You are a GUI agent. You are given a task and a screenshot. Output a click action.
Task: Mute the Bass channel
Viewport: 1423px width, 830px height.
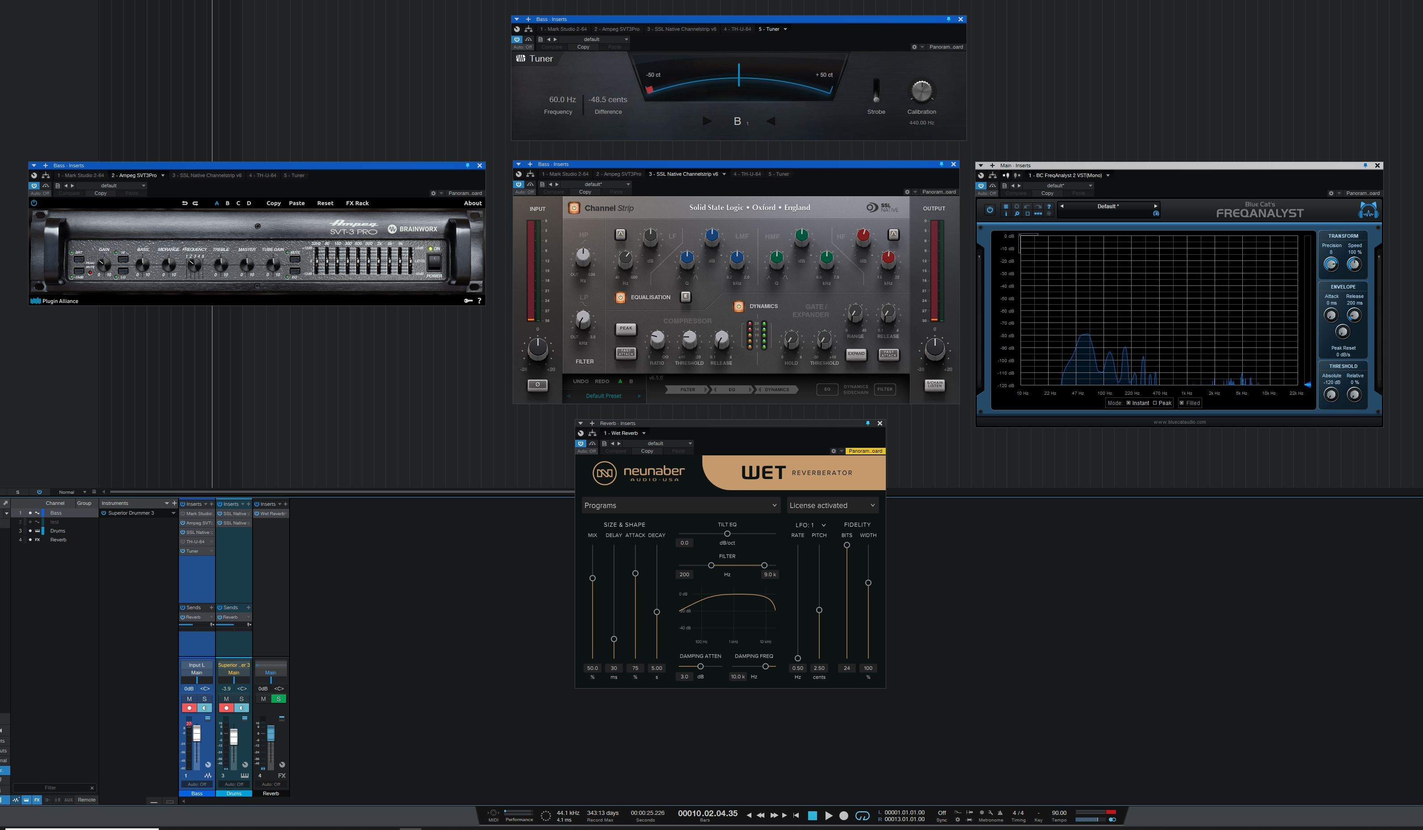tap(189, 698)
